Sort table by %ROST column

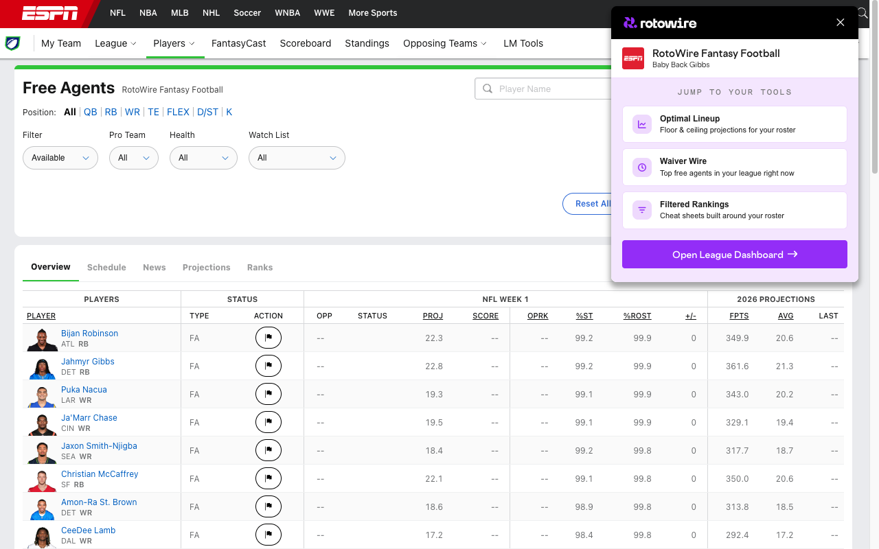637,316
